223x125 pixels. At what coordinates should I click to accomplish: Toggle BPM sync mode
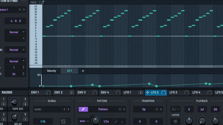click(x=82, y=121)
